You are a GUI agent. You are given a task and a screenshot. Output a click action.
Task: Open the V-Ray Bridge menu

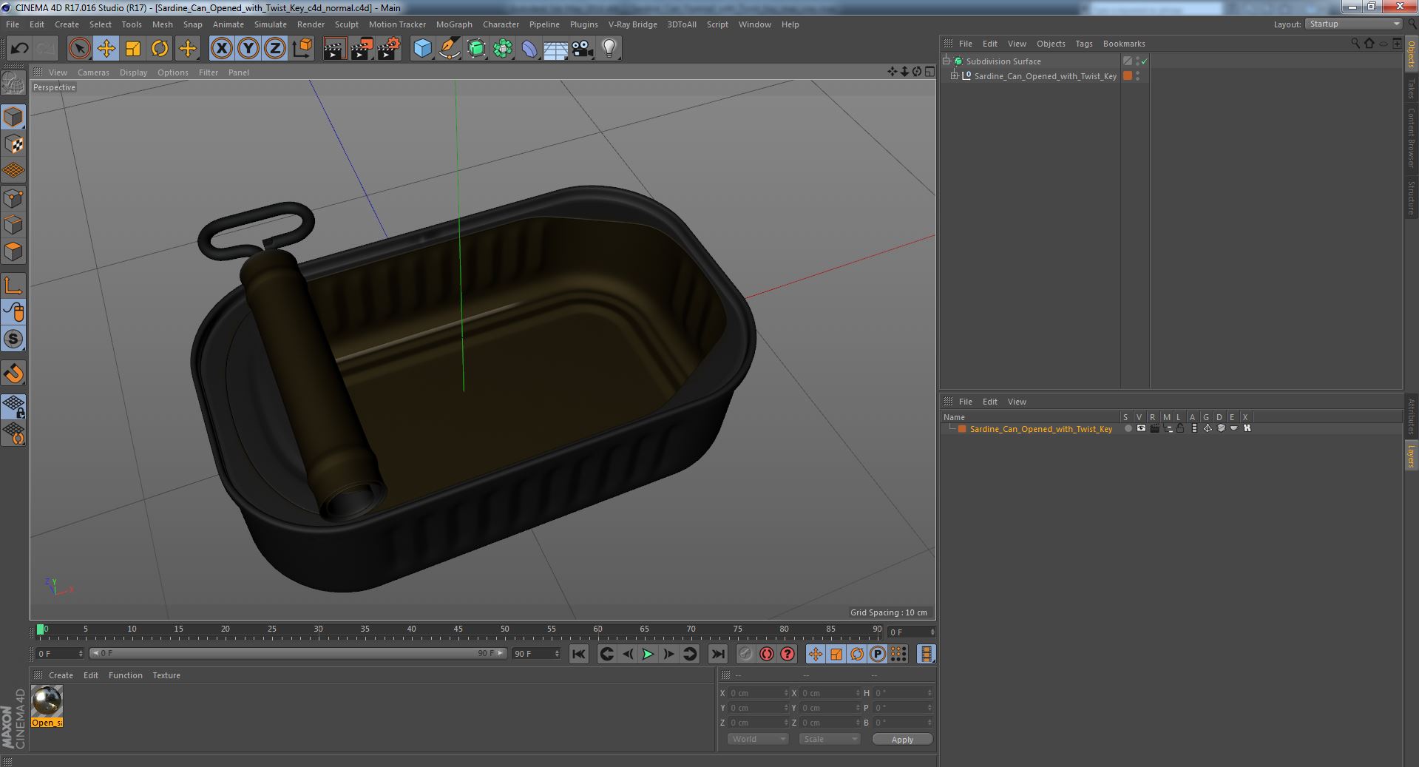632,24
